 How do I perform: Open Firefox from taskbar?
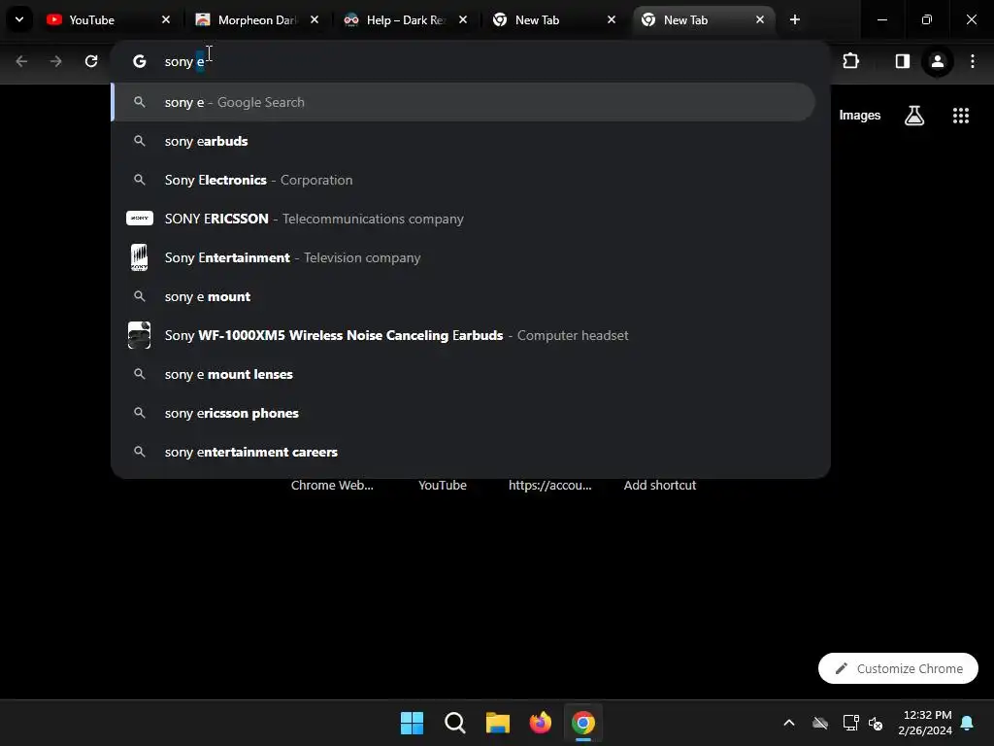tap(541, 723)
